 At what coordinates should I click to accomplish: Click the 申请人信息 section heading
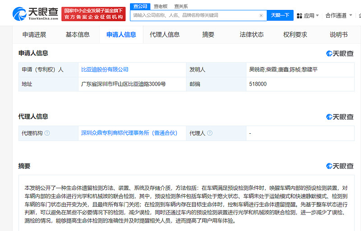tap(33, 53)
